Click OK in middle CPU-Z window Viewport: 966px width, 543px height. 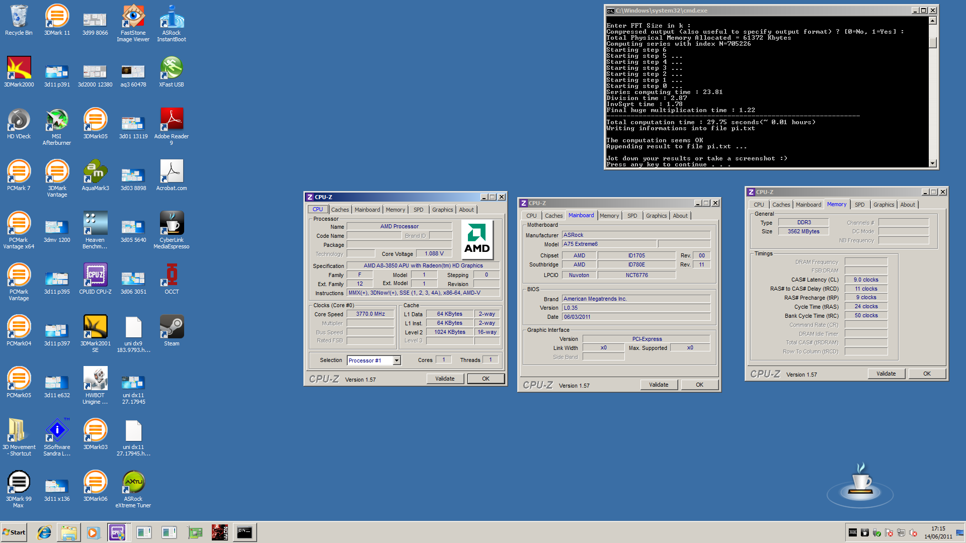699,385
